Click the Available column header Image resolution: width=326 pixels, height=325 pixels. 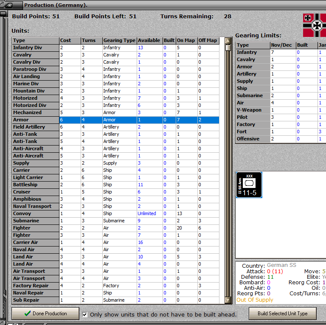click(150, 40)
